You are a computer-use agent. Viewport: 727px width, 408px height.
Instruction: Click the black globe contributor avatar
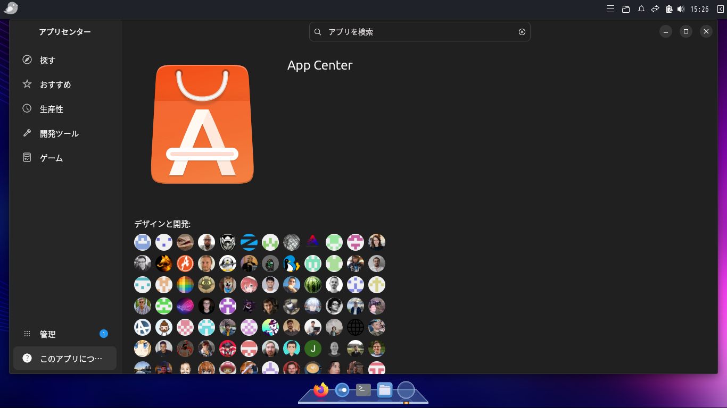[x=356, y=327]
